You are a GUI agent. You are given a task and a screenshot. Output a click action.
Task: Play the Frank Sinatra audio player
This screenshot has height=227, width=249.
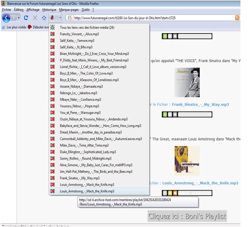[x=165, y=114]
